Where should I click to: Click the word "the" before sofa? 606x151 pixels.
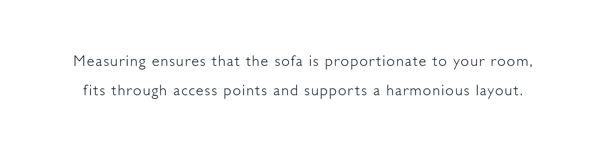[257, 62]
